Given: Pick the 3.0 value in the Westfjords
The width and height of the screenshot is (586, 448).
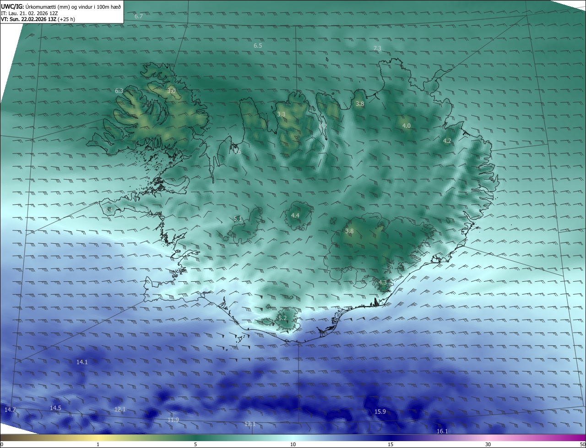Looking at the screenshot, I should click(x=171, y=91).
